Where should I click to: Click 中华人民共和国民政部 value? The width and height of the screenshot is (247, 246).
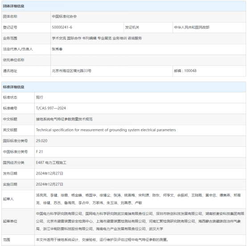[x=192, y=27]
